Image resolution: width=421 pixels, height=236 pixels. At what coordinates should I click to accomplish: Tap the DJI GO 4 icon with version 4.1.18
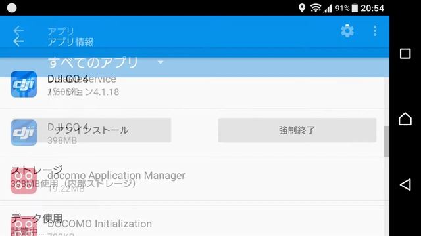point(24,85)
